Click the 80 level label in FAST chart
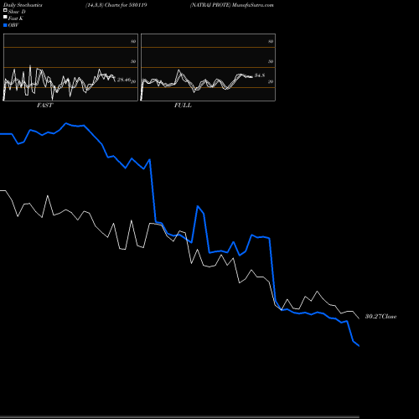The image size is (419, 419). (133, 41)
